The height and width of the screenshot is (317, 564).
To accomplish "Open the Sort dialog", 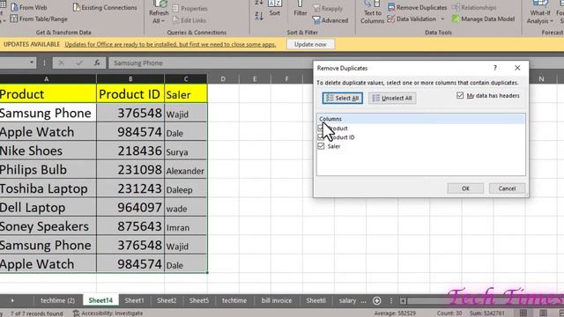I will (274, 10).
